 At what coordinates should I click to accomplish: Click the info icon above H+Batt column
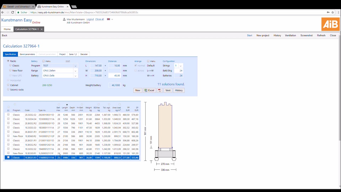point(82,105)
